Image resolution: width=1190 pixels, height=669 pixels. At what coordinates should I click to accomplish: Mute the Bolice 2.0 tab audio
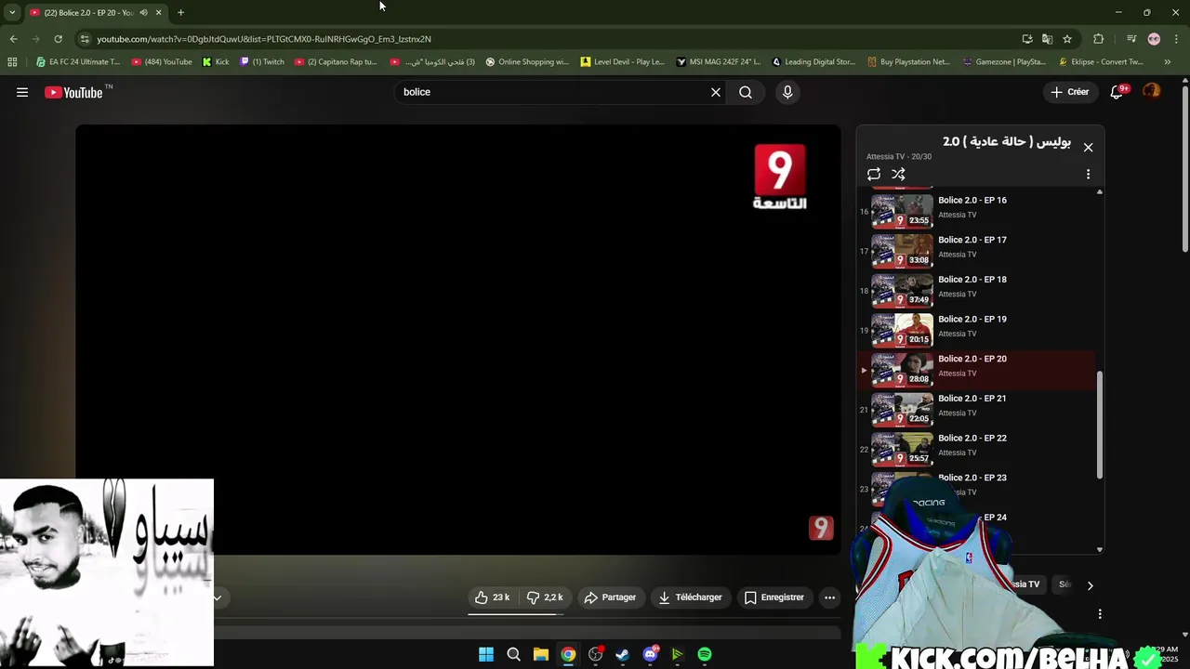[143, 12]
